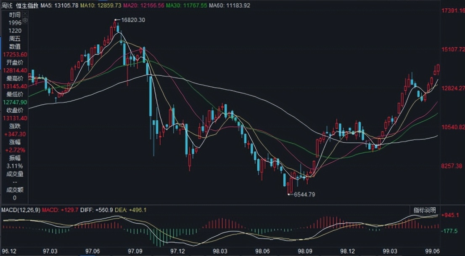Click the +945.1 MACD axis label

[450, 215]
